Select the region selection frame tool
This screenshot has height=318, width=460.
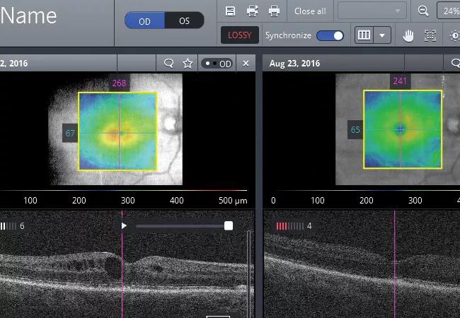click(x=430, y=35)
